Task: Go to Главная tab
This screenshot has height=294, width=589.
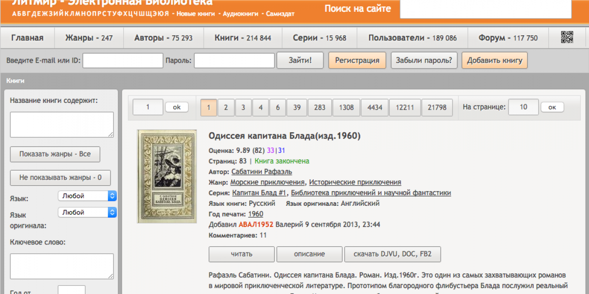Action: 27,38
